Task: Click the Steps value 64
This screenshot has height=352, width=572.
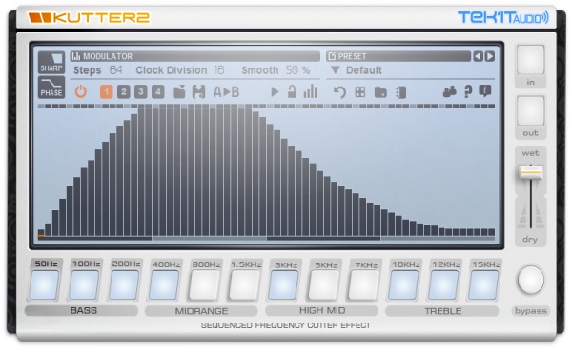Action: (115, 69)
